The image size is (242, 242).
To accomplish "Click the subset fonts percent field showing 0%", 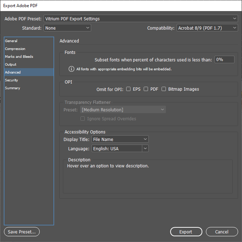I will pos(224,59).
